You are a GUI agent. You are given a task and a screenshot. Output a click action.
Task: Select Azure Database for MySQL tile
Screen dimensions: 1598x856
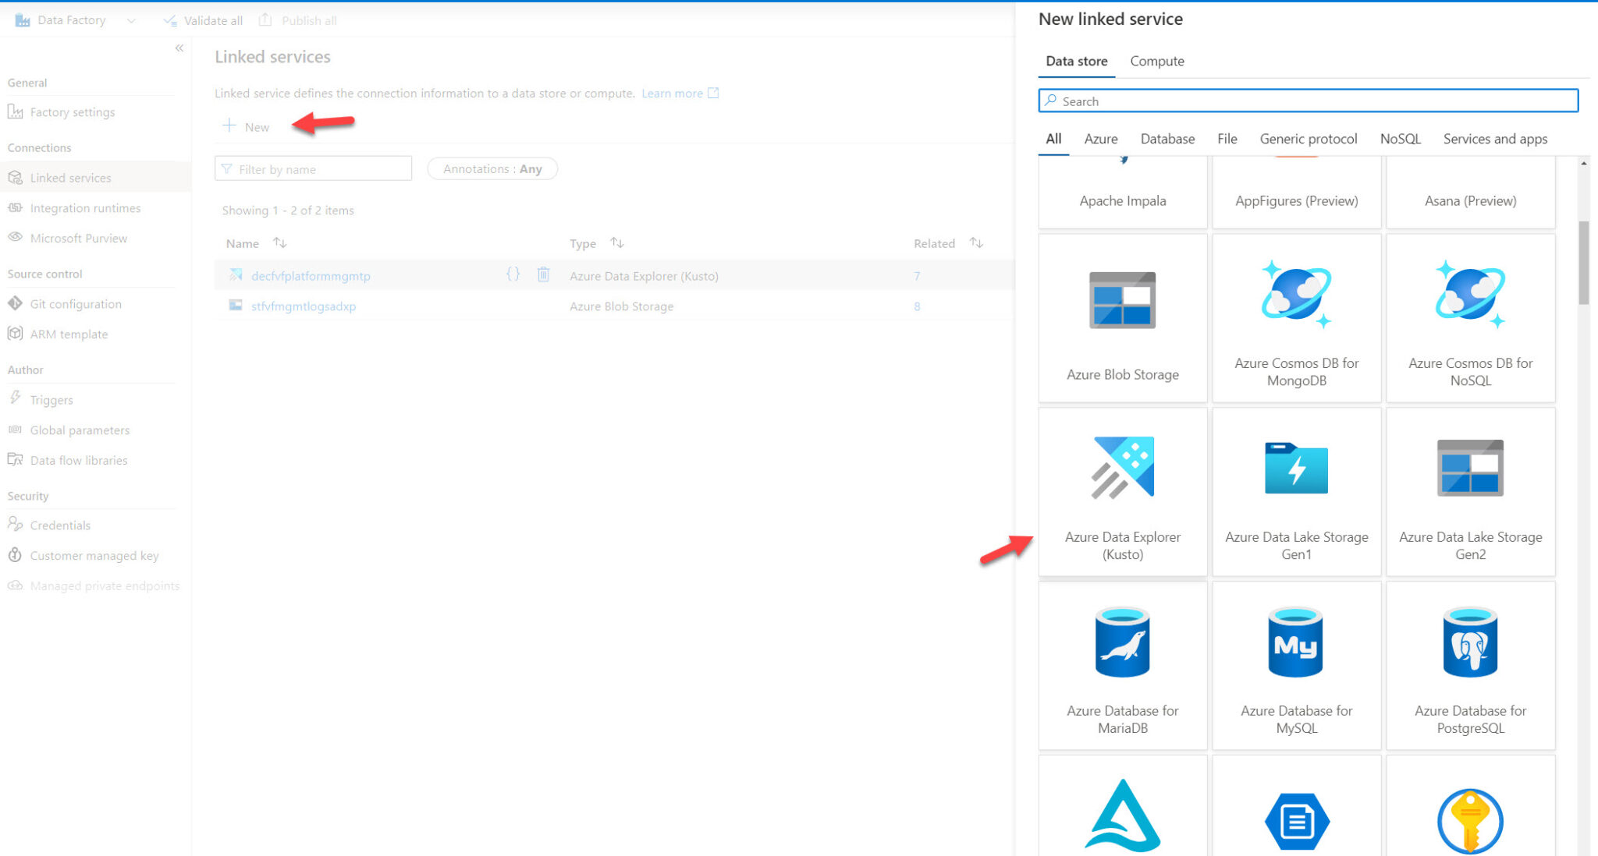coord(1296,666)
